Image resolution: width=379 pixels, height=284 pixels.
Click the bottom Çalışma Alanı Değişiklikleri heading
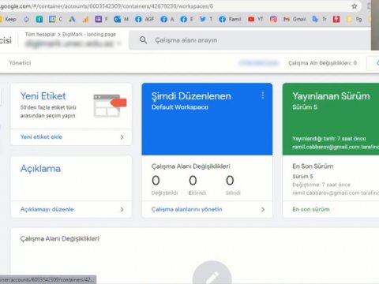(x=60, y=238)
